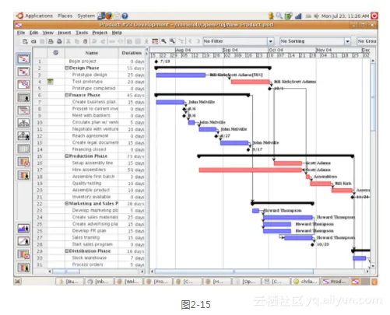
Task: Select the Gantt view icon in sidebar
Action: 23,59
